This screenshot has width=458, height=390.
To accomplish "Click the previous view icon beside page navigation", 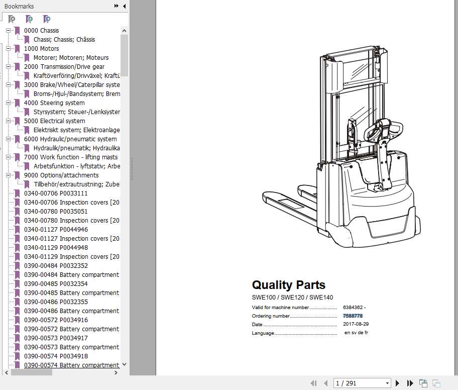I will click(423, 383).
